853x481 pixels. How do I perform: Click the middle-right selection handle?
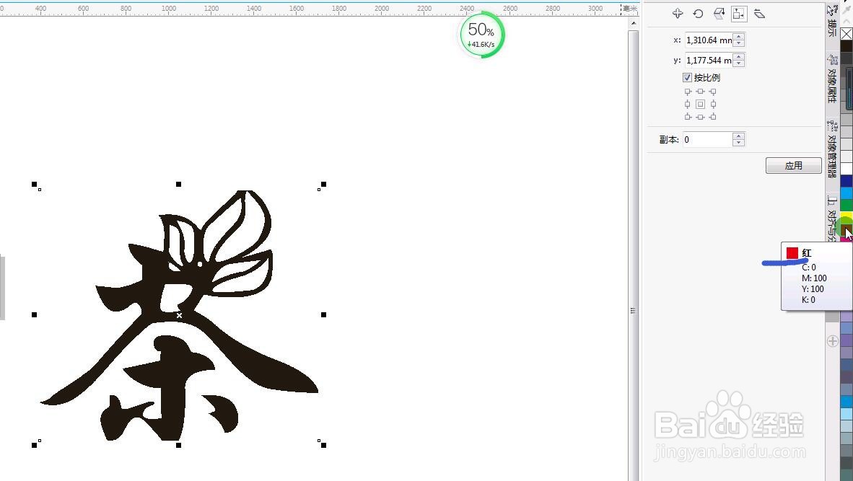tap(324, 314)
